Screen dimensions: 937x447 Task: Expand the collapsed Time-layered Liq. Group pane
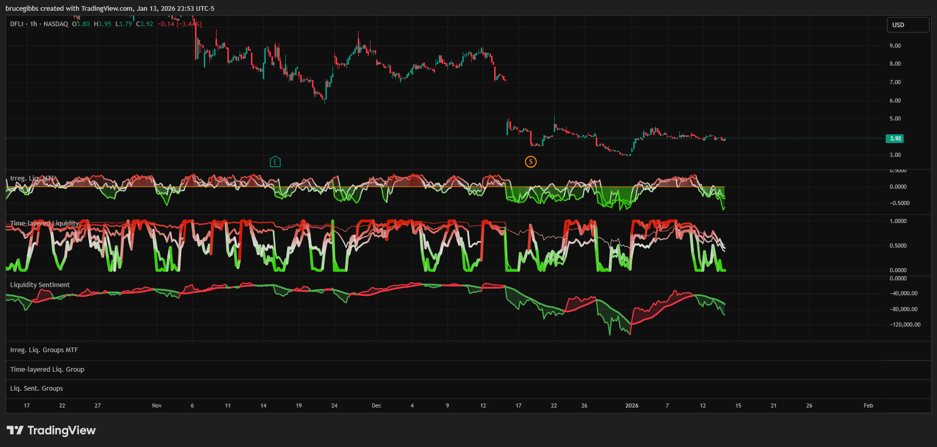point(47,370)
